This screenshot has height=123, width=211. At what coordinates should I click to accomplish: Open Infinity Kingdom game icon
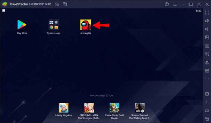point(64,108)
